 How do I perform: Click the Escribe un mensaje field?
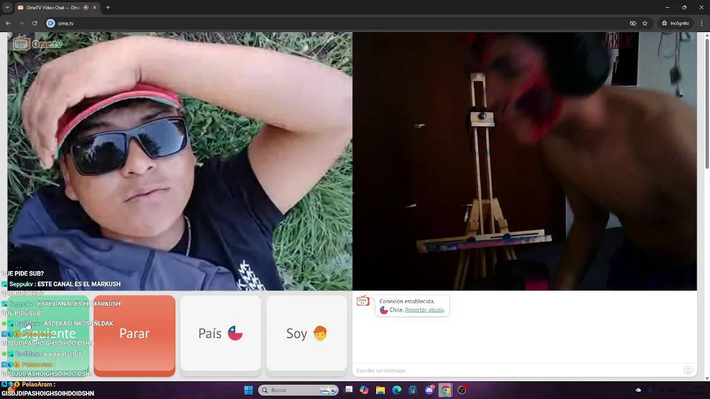(x=519, y=370)
